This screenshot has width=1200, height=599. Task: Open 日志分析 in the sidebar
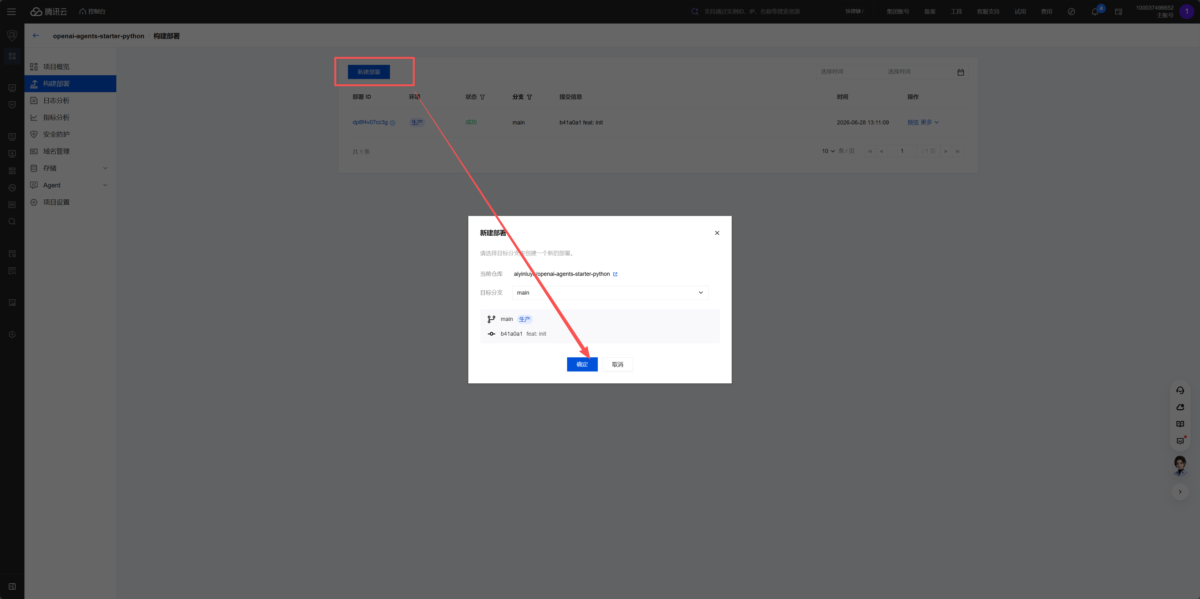click(70, 101)
